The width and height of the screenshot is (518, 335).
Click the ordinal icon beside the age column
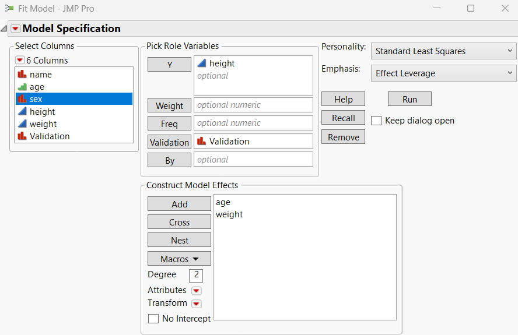click(22, 87)
